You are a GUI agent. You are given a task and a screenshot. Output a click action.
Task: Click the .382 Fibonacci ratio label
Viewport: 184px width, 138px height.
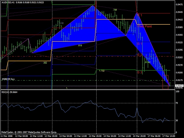pos(45,63)
